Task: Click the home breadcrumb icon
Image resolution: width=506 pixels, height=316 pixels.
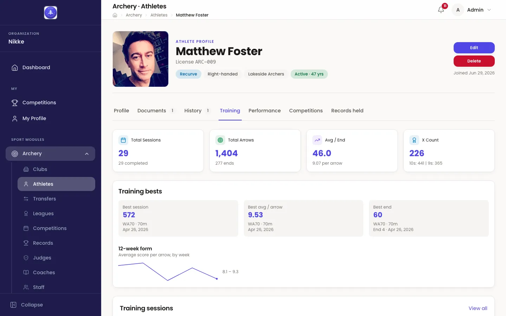Action: point(115,15)
